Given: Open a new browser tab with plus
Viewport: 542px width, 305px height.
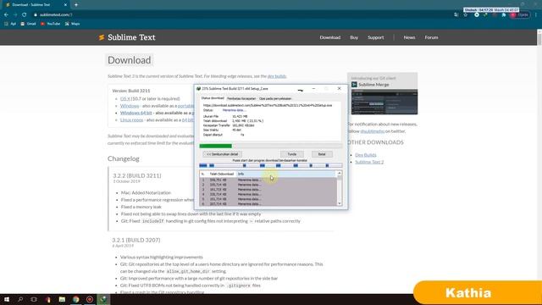Looking at the screenshot, I should 76,5.
